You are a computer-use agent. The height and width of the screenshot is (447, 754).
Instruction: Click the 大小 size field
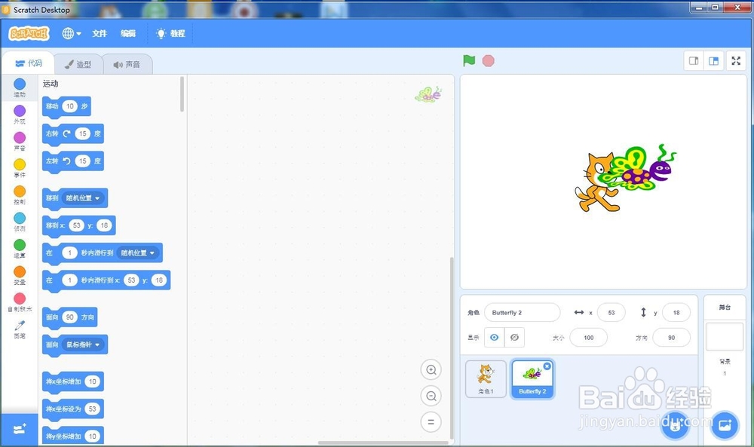click(x=589, y=338)
